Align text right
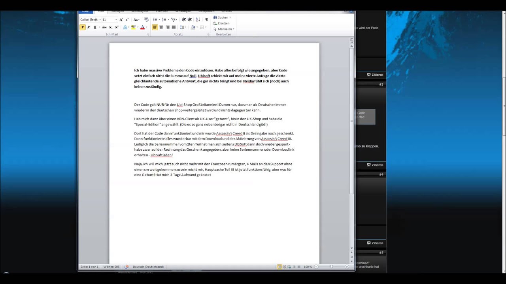506x284 pixels. [x=168, y=27]
